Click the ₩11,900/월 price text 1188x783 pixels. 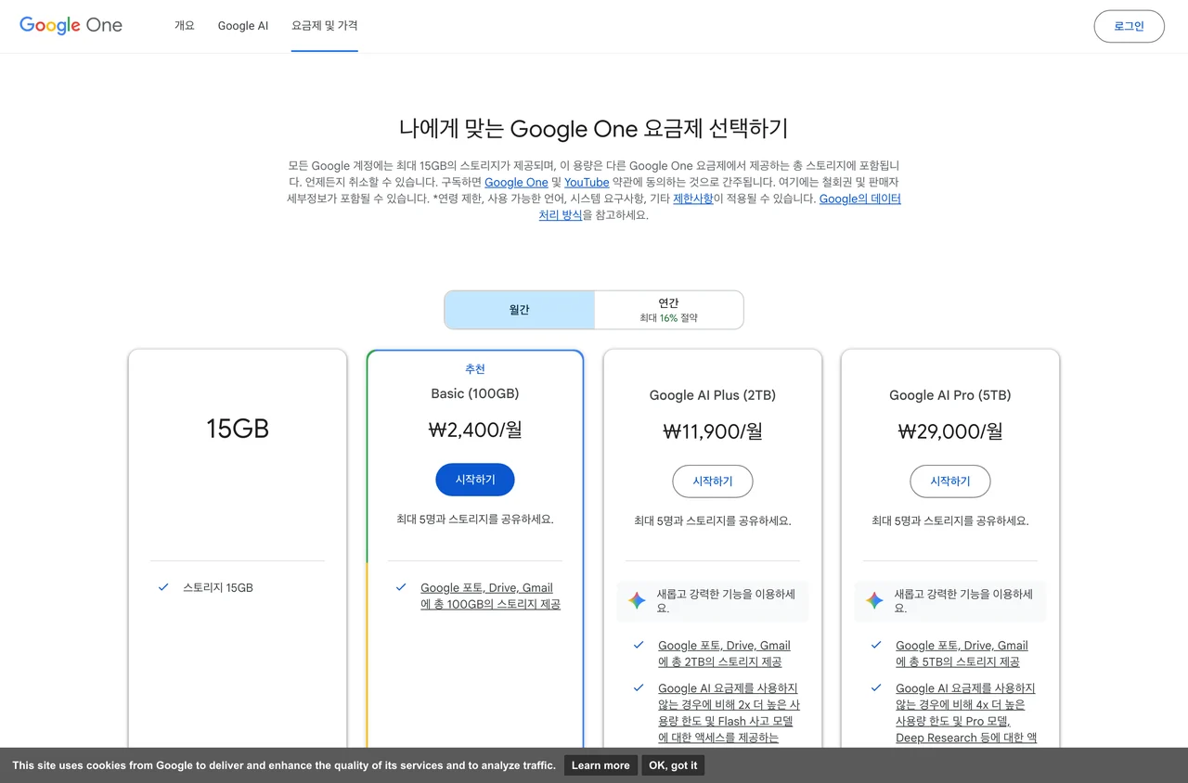tap(713, 431)
